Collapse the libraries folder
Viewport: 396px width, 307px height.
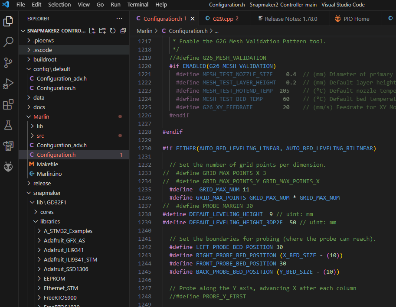[x=74, y=221]
